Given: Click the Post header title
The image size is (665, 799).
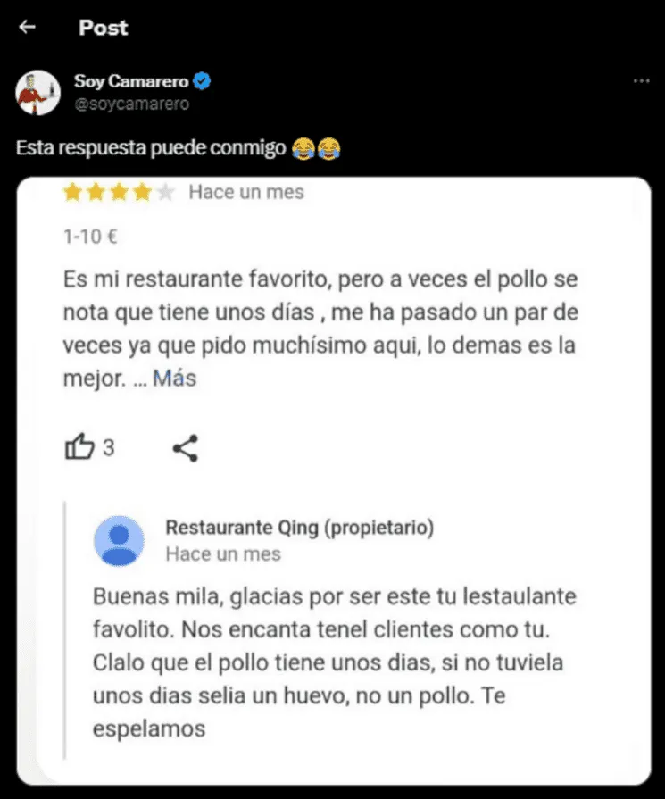Looking at the screenshot, I should point(104,28).
